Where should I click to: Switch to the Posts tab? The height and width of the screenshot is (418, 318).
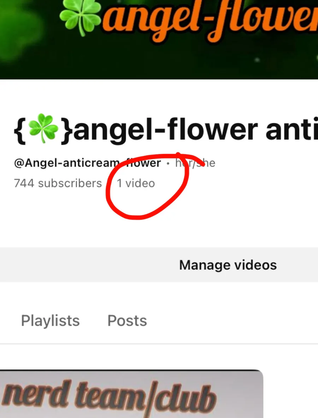pos(127,321)
